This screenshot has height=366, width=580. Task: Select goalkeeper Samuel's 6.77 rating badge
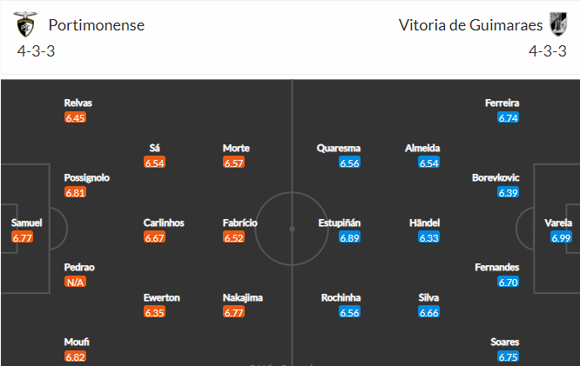pos(24,237)
